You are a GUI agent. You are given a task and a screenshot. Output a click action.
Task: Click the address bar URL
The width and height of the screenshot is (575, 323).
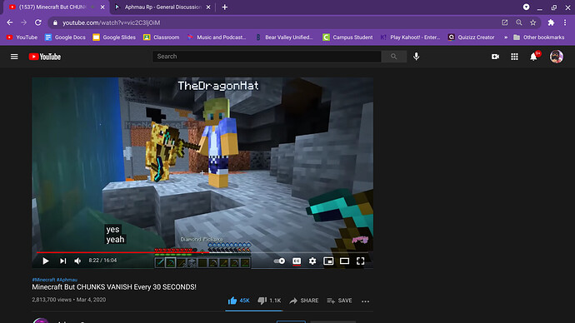(111, 22)
